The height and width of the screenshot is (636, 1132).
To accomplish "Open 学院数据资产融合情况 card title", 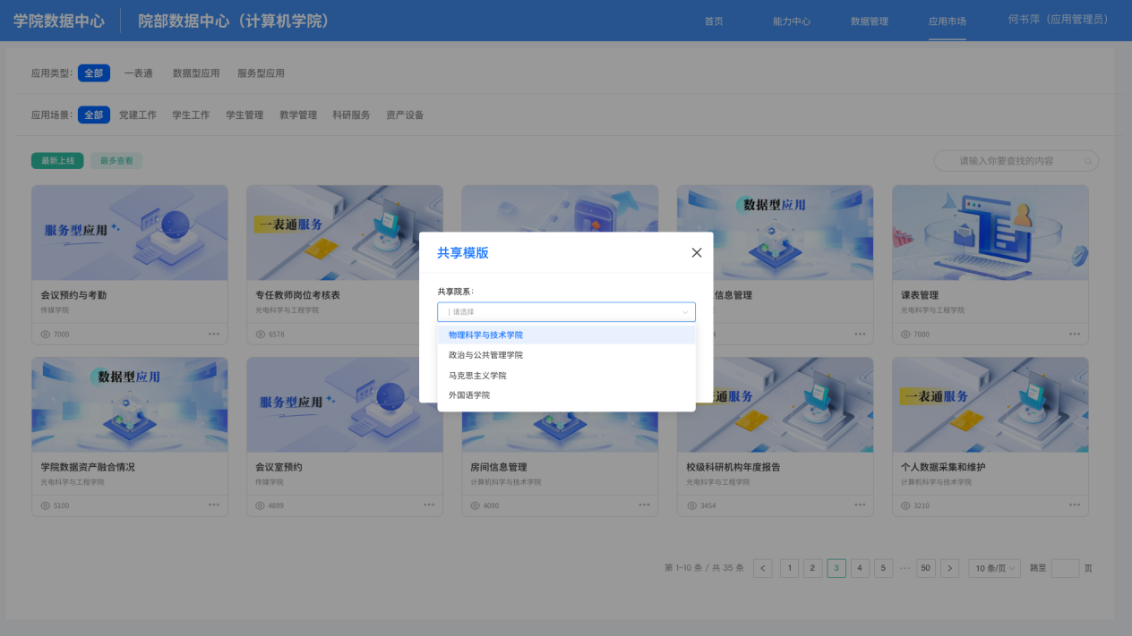I will pos(88,467).
